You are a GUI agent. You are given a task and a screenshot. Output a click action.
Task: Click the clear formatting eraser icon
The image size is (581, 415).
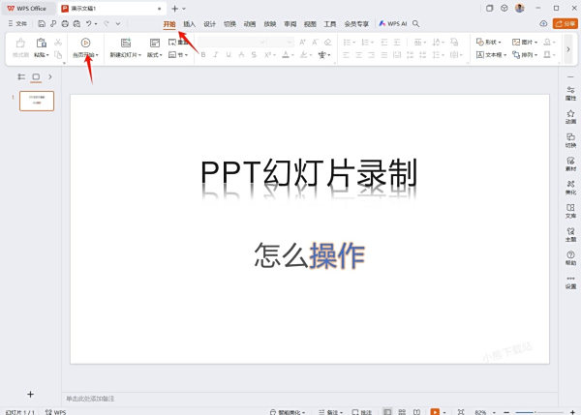point(327,43)
